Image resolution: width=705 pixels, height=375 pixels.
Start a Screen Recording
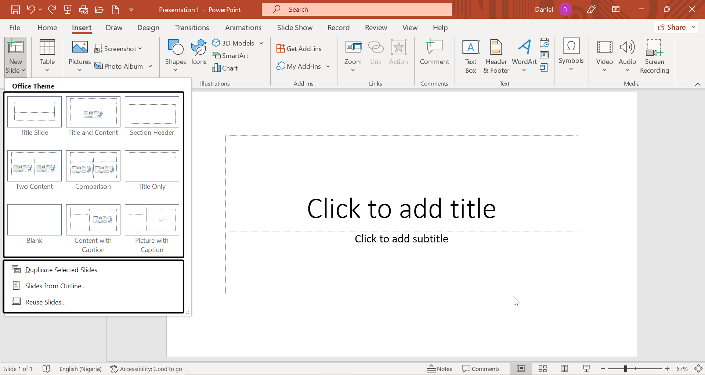pyautogui.click(x=655, y=55)
